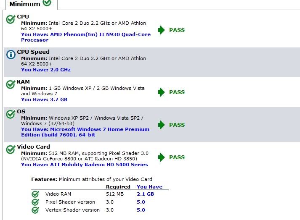Click the green arrow next to CPU PASS
The width and height of the screenshot is (300, 220).
[x=162, y=30]
